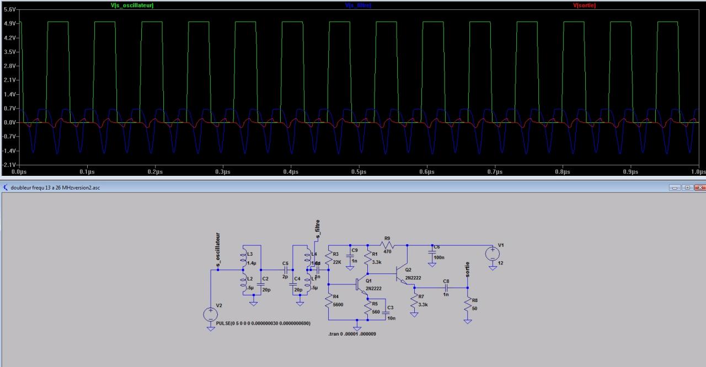Restore the schematic window size

click(688, 187)
